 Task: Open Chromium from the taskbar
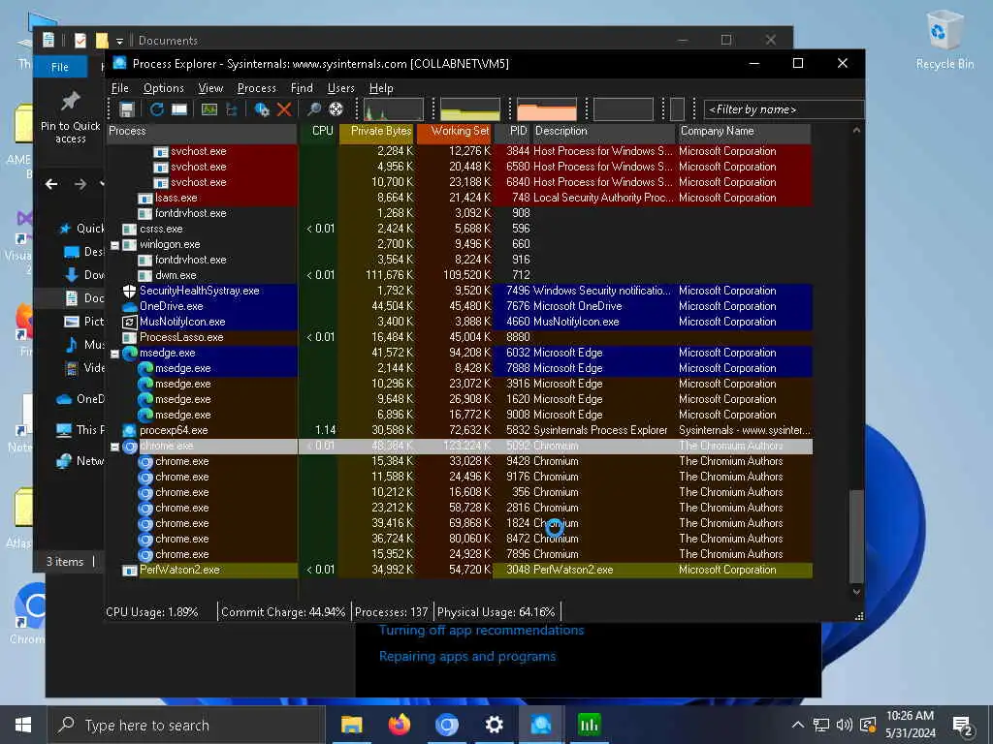tap(446, 725)
